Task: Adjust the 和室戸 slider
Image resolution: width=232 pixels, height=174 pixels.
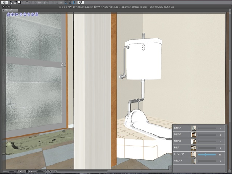Action: 207,148
